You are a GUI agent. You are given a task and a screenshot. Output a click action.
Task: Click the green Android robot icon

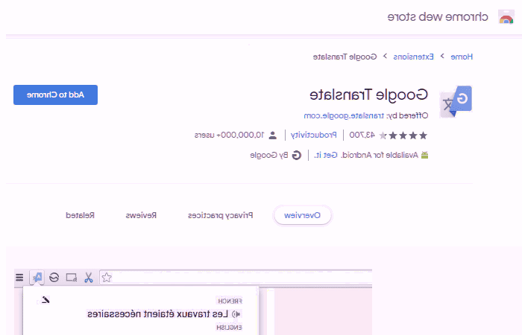pos(424,156)
